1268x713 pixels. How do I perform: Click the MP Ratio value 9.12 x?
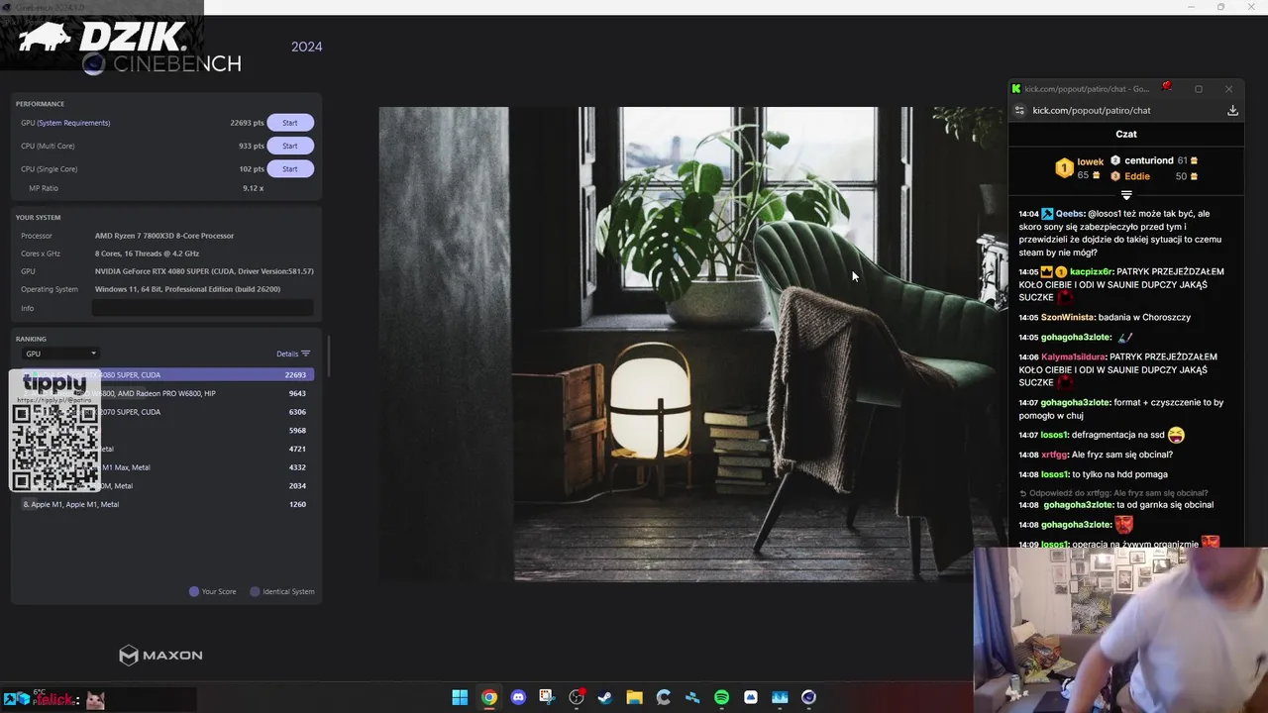(x=253, y=188)
